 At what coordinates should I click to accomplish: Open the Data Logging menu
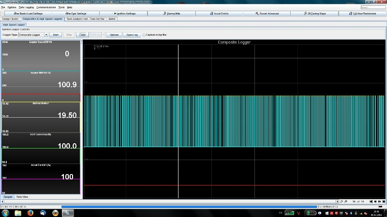click(26, 7)
